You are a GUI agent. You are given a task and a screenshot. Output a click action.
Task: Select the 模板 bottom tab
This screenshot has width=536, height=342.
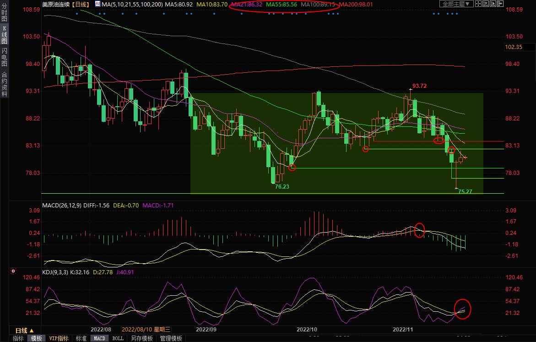(x=36, y=338)
